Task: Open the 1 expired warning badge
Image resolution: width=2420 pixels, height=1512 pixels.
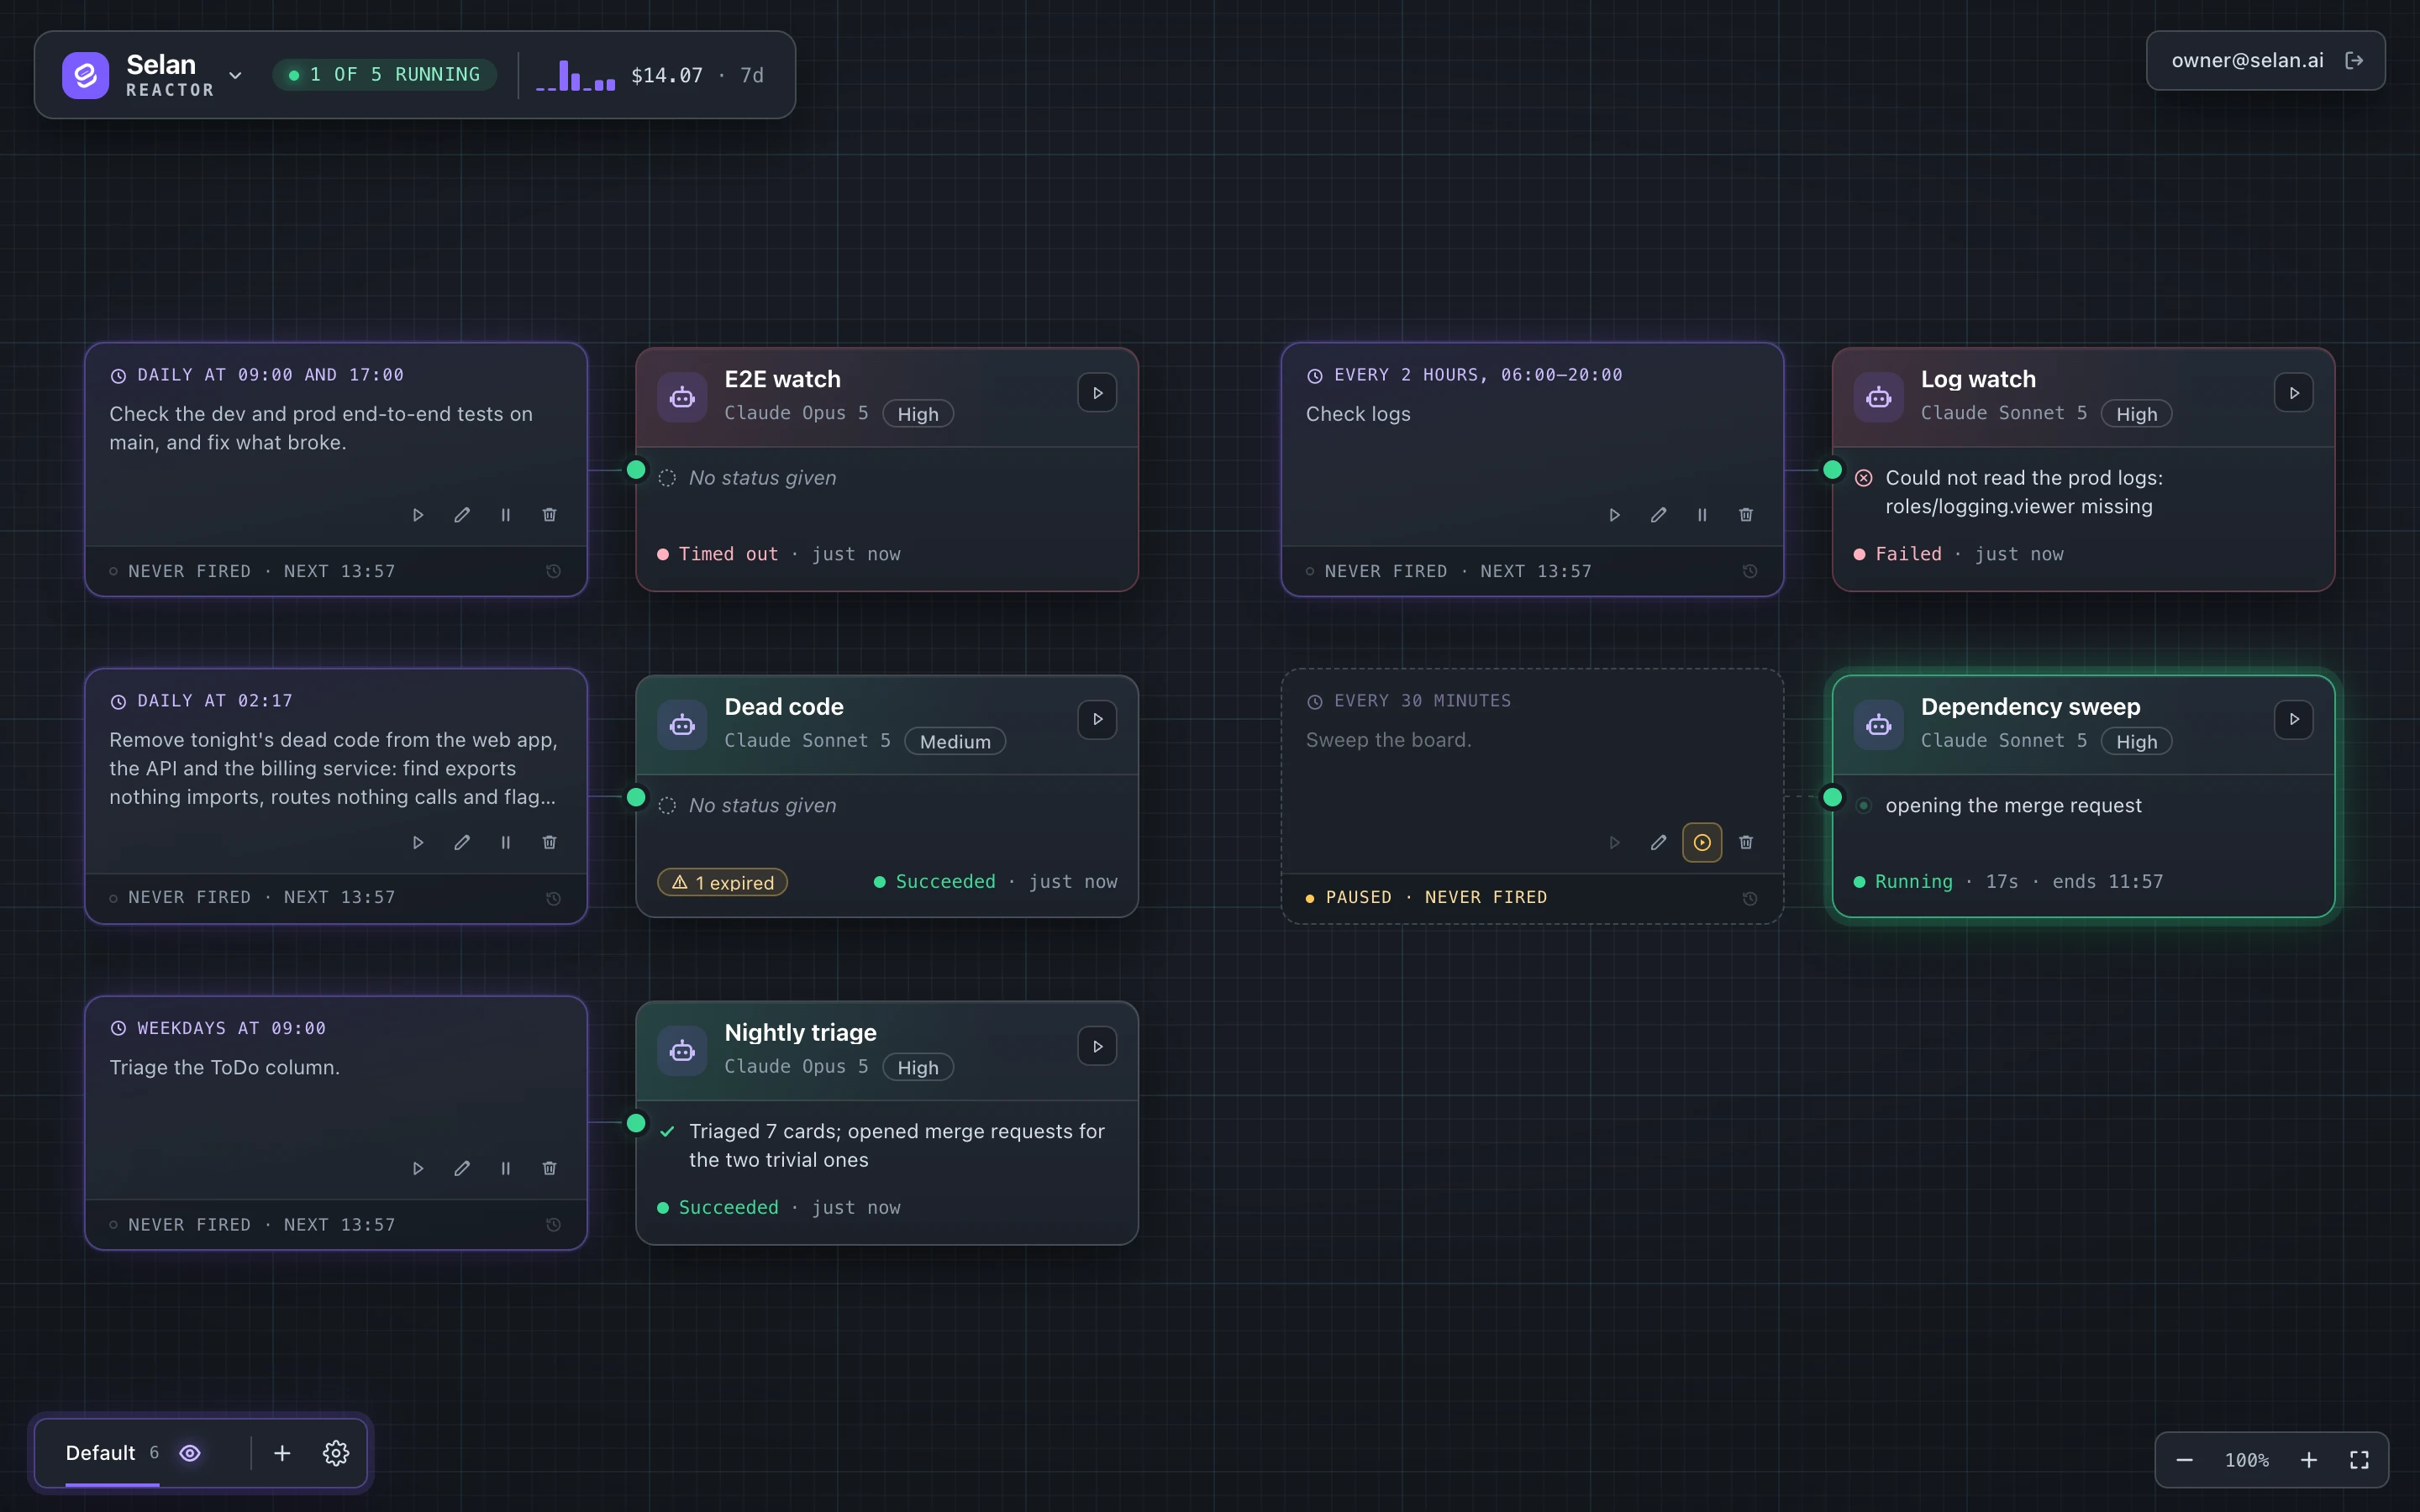Action: [722, 882]
